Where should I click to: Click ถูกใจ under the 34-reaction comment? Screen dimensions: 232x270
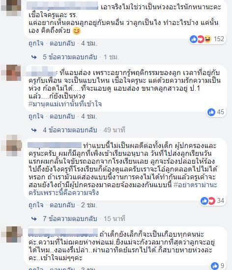pos(36,205)
